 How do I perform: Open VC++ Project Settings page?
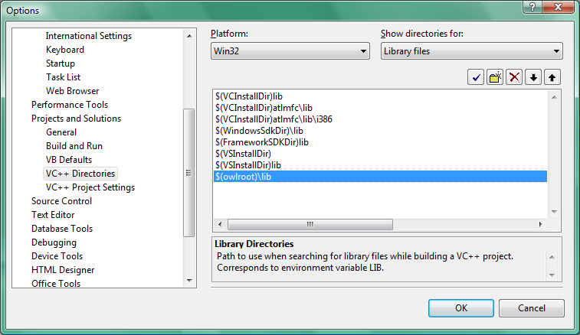pyautogui.click(x=90, y=187)
